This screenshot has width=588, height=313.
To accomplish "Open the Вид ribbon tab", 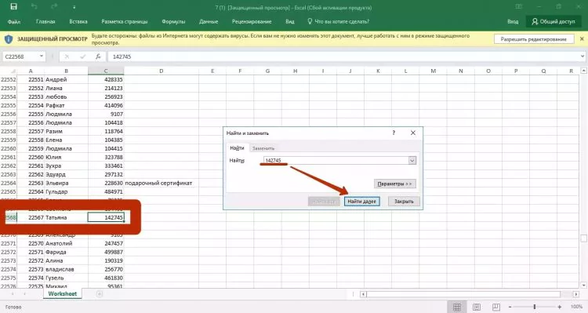I will pos(290,22).
